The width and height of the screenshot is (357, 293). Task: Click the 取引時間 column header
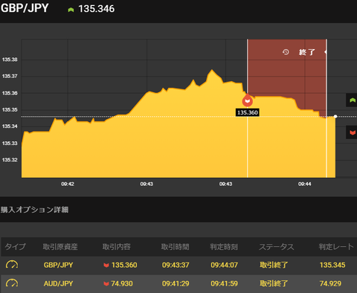click(x=175, y=247)
